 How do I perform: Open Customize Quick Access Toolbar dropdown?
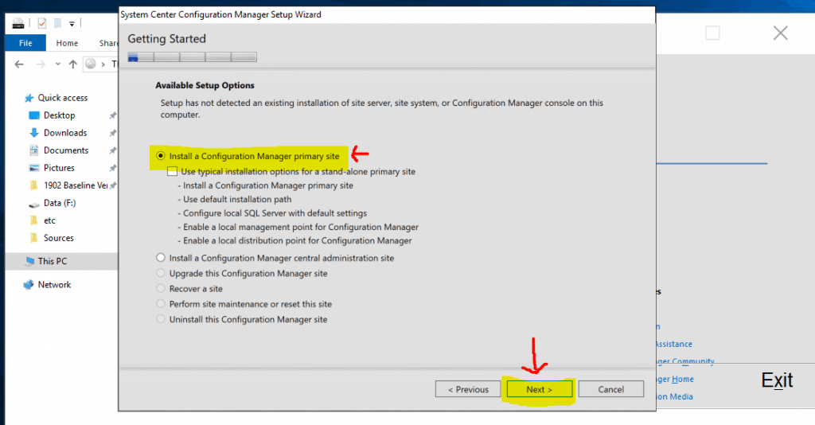tap(72, 23)
